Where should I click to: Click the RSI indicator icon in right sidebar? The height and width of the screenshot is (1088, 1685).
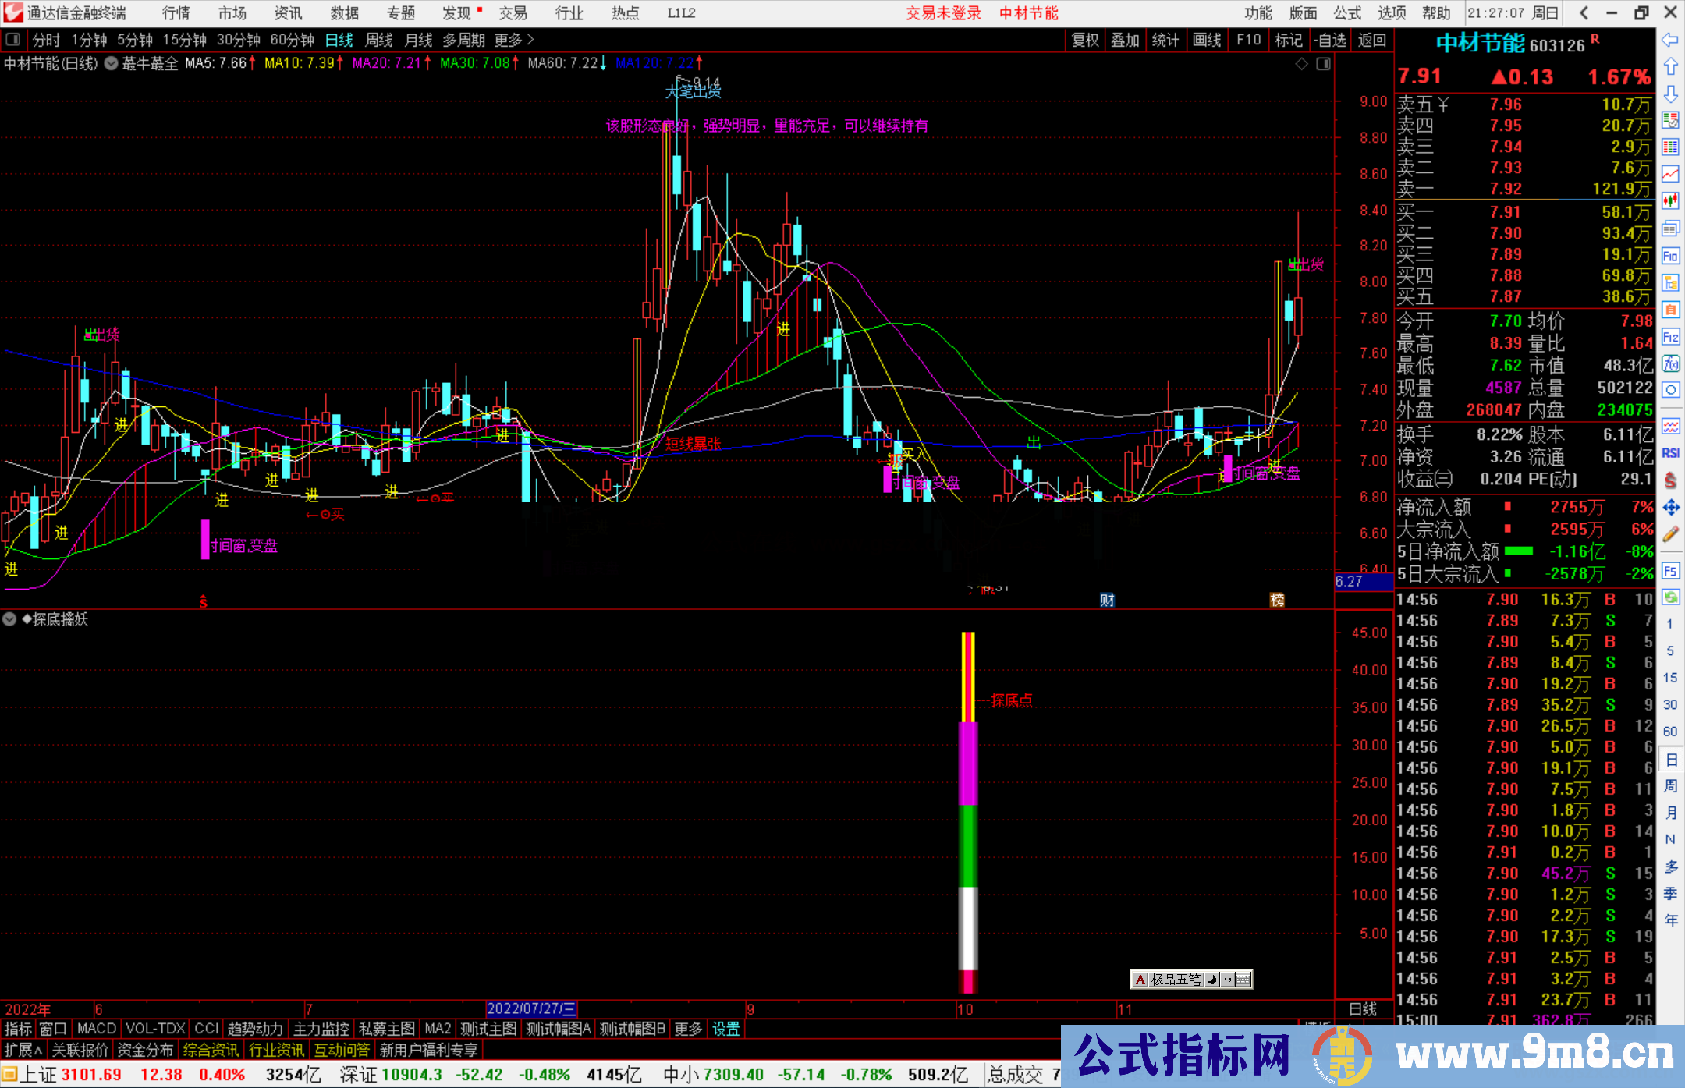point(1670,453)
